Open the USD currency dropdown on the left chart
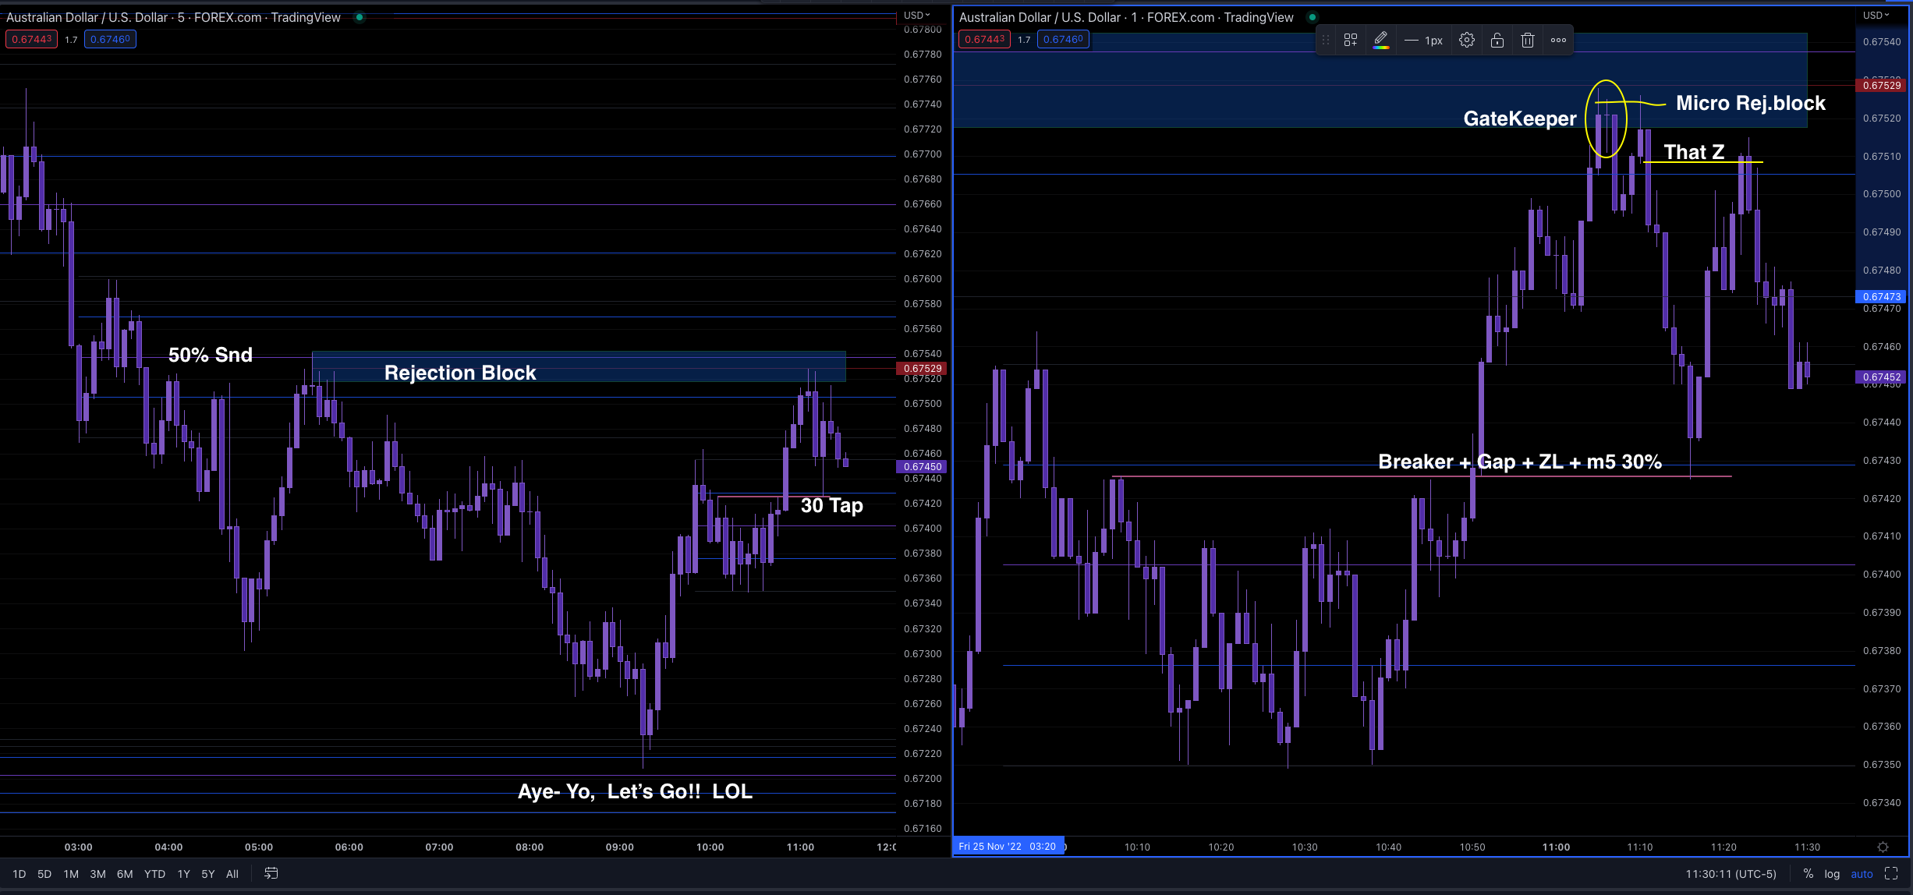The image size is (1913, 895). (916, 14)
